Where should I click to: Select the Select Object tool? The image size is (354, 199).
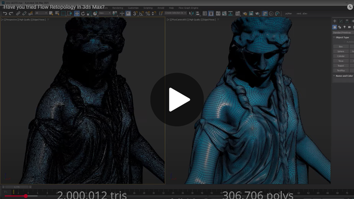click(x=51, y=14)
